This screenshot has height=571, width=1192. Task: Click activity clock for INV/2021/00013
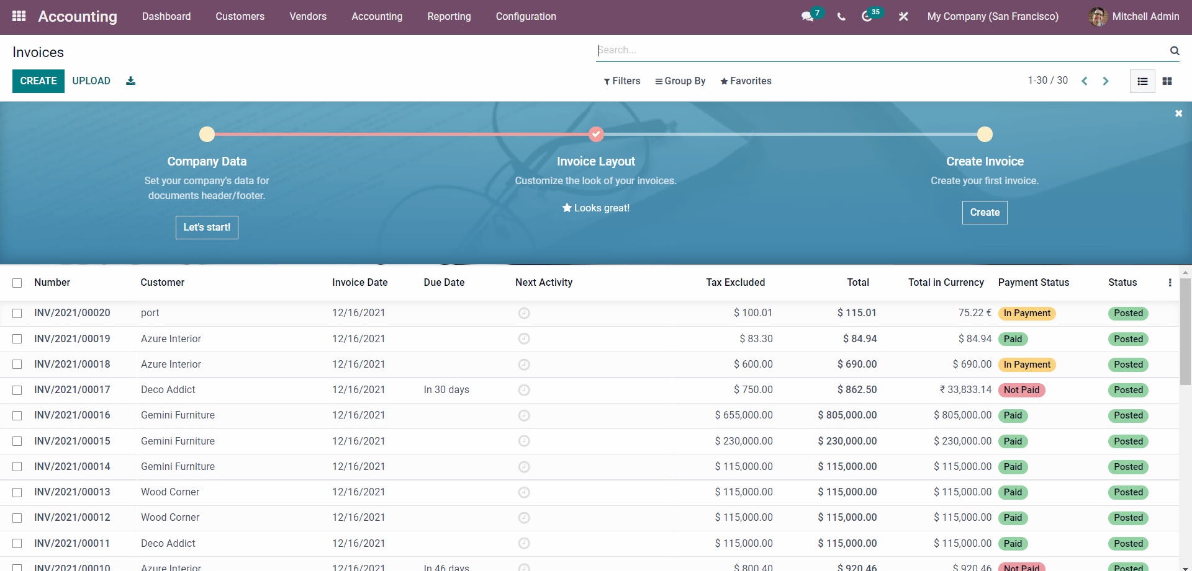click(524, 492)
